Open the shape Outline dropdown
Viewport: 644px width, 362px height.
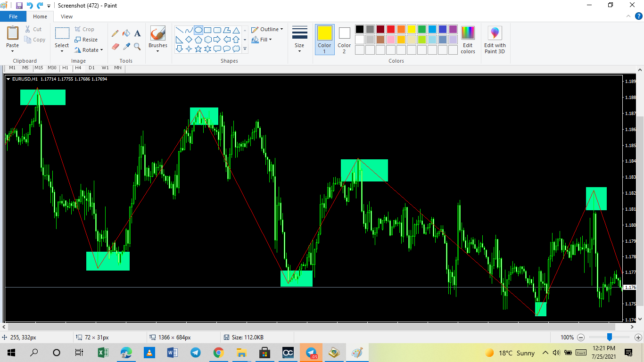pyautogui.click(x=267, y=29)
